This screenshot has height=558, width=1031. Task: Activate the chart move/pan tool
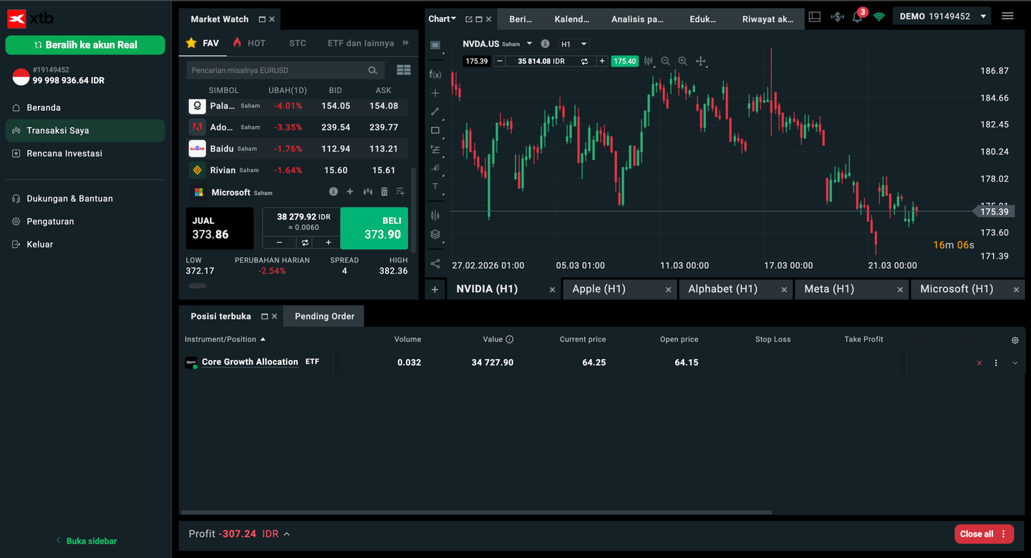point(701,62)
